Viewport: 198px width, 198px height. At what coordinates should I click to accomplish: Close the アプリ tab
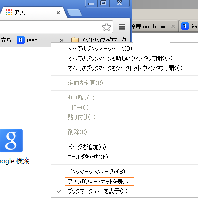[58, 13]
